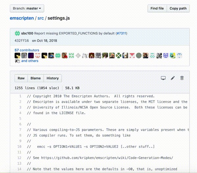This screenshot has height=173, width=197.
Task: Click the gray diamond identicon avatar
Action: (x=78, y=55)
